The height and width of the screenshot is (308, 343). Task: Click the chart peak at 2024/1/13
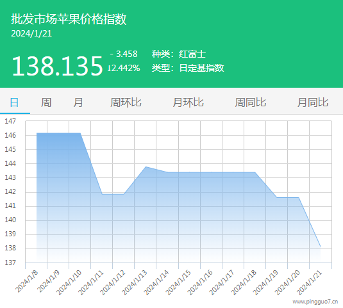click(146, 167)
